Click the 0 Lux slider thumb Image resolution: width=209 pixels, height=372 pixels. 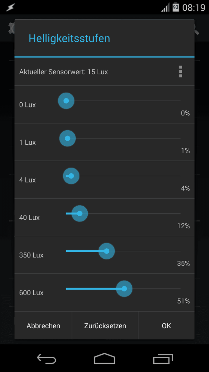click(x=66, y=101)
